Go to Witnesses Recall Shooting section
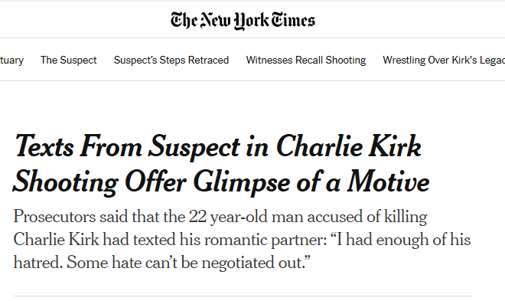 coord(306,60)
